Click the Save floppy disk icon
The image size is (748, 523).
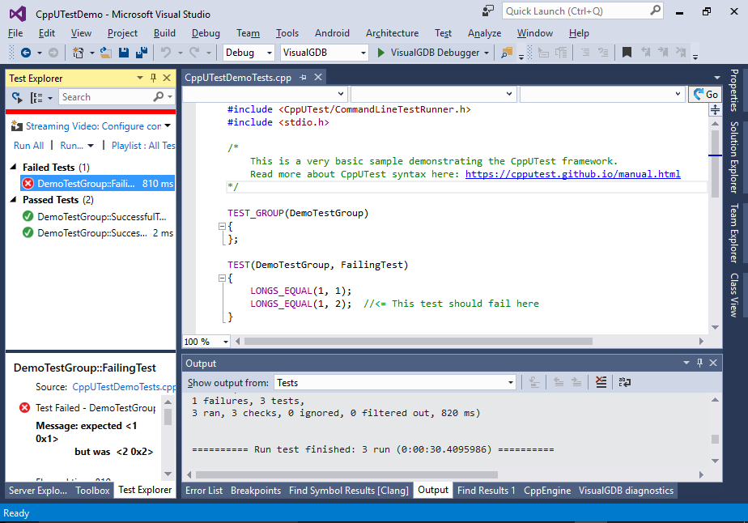(x=124, y=53)
